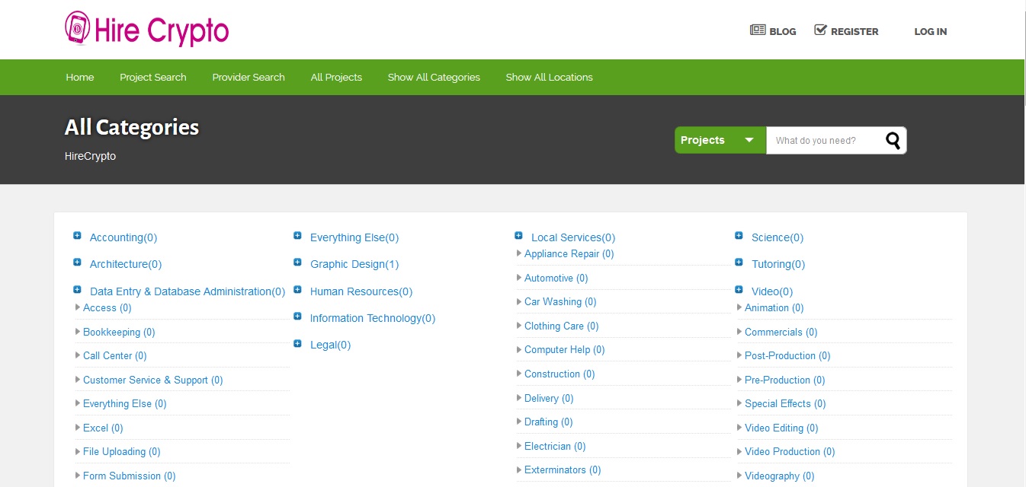Go to Show All Locations in navbar
1026x487 pixels.
549,77
